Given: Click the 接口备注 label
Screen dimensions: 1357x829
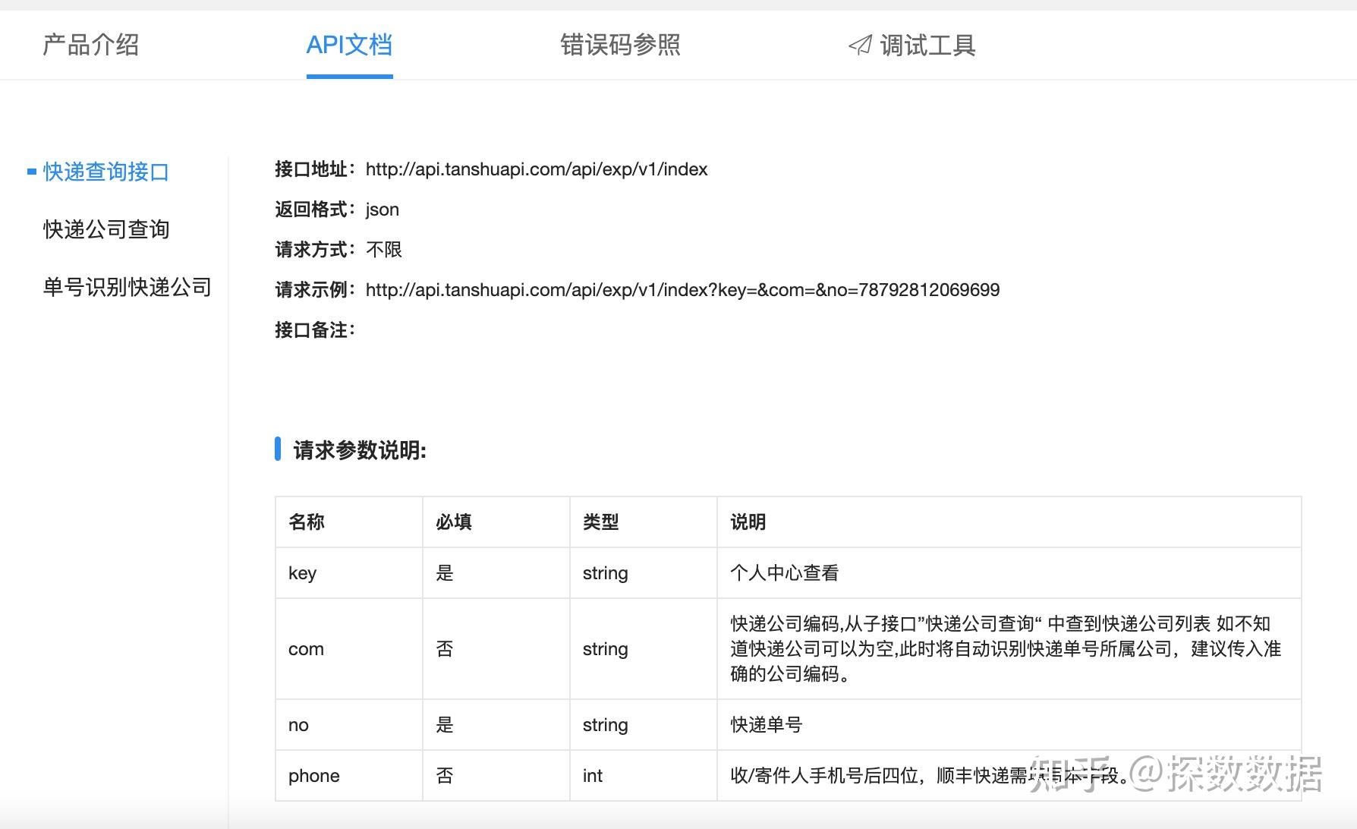Looking at the screenshot, I should coord(313,330).
